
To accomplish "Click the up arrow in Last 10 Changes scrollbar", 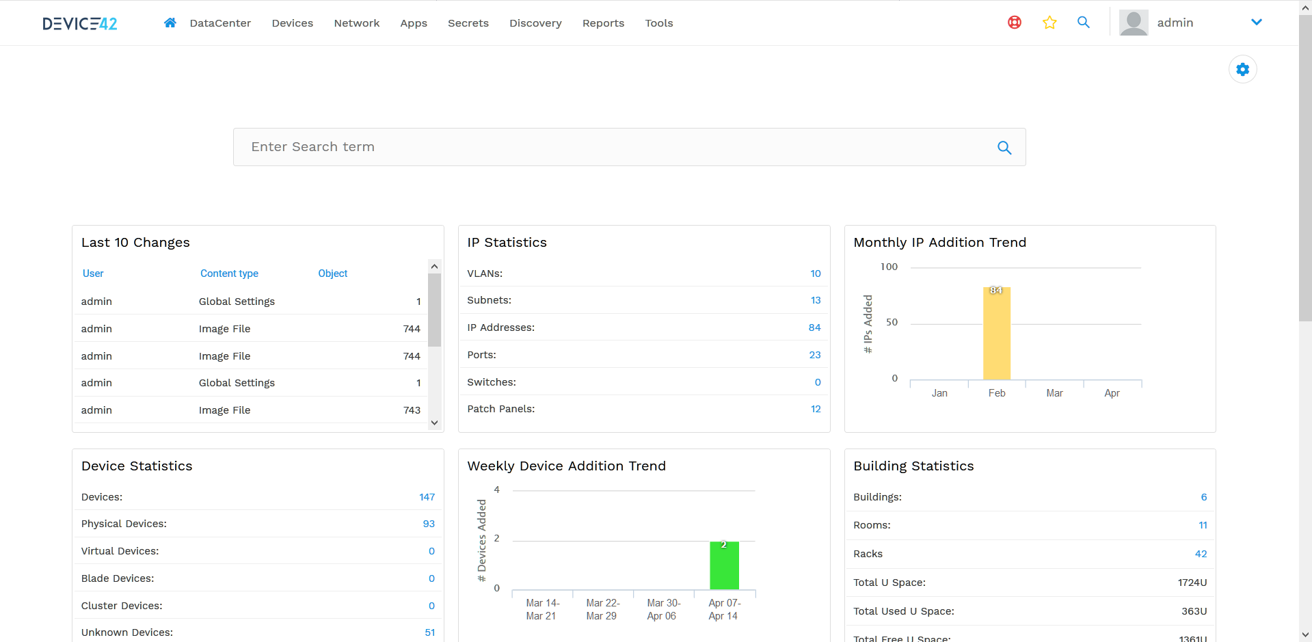I will pyautogui.click(x=434, y=267).
